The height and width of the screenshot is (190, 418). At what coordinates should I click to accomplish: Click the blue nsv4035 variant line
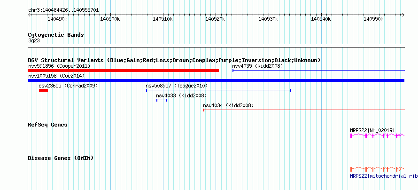318,71
